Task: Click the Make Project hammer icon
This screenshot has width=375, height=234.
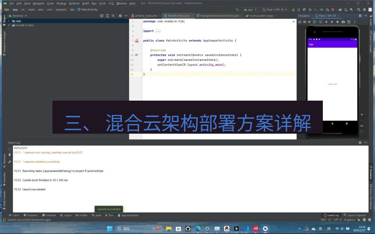Action: click(237, 9)
